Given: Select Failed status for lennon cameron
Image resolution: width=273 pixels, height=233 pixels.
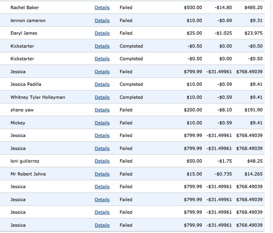Looking at the screenshot, I should 126,20.
